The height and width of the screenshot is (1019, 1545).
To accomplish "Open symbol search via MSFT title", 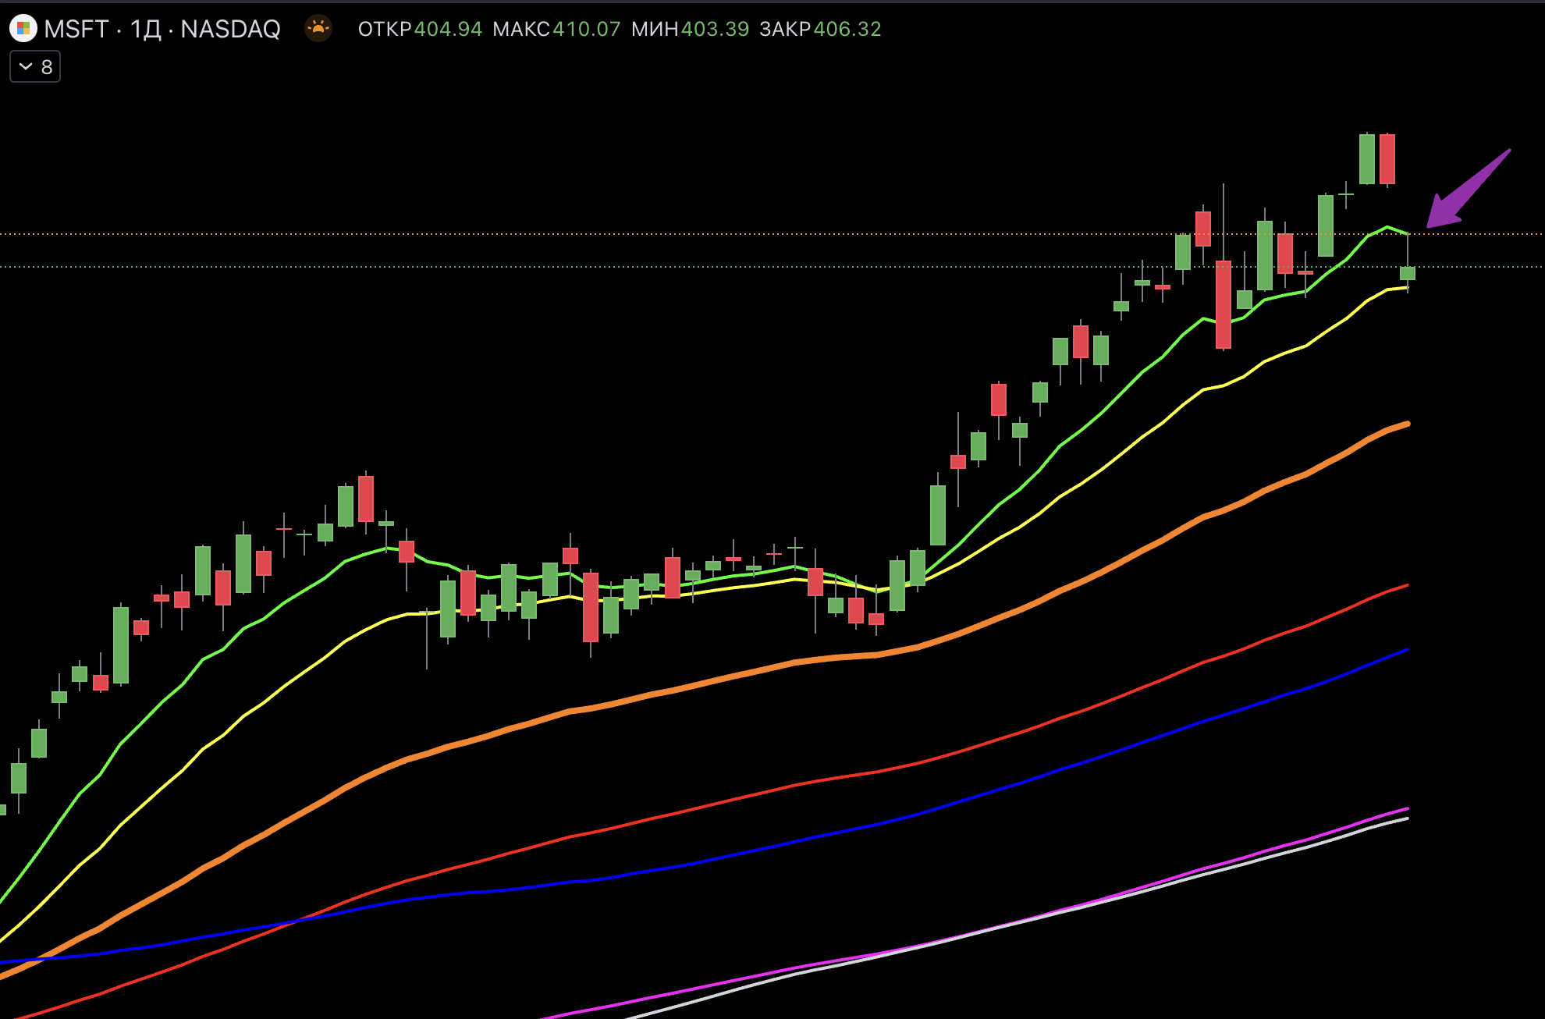I will click(76, 29).
